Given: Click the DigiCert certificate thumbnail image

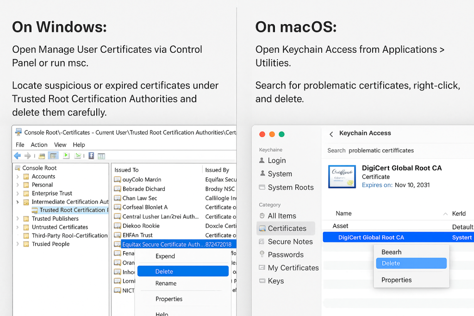Looking at the screenshot, I should pos(342,176).
